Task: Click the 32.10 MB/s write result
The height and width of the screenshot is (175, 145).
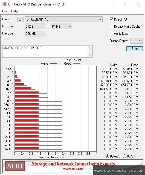Action: coord(109,69)
